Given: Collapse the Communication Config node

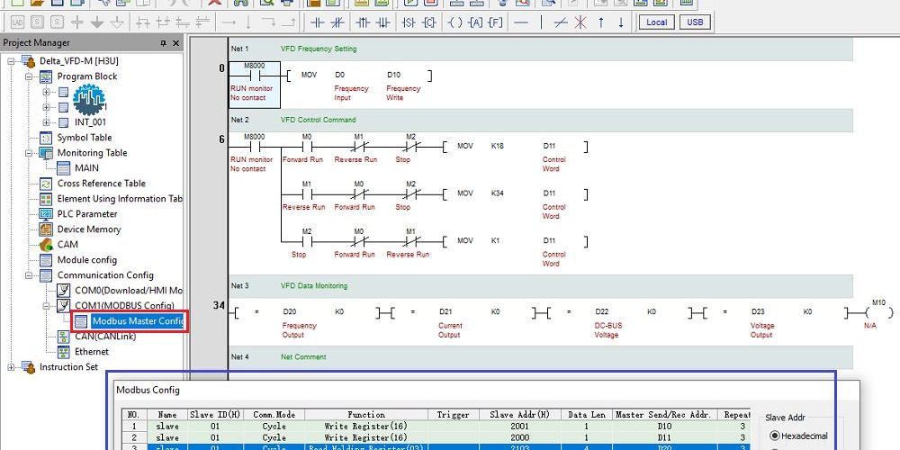Looking at the screenshot, I should 29,274.
